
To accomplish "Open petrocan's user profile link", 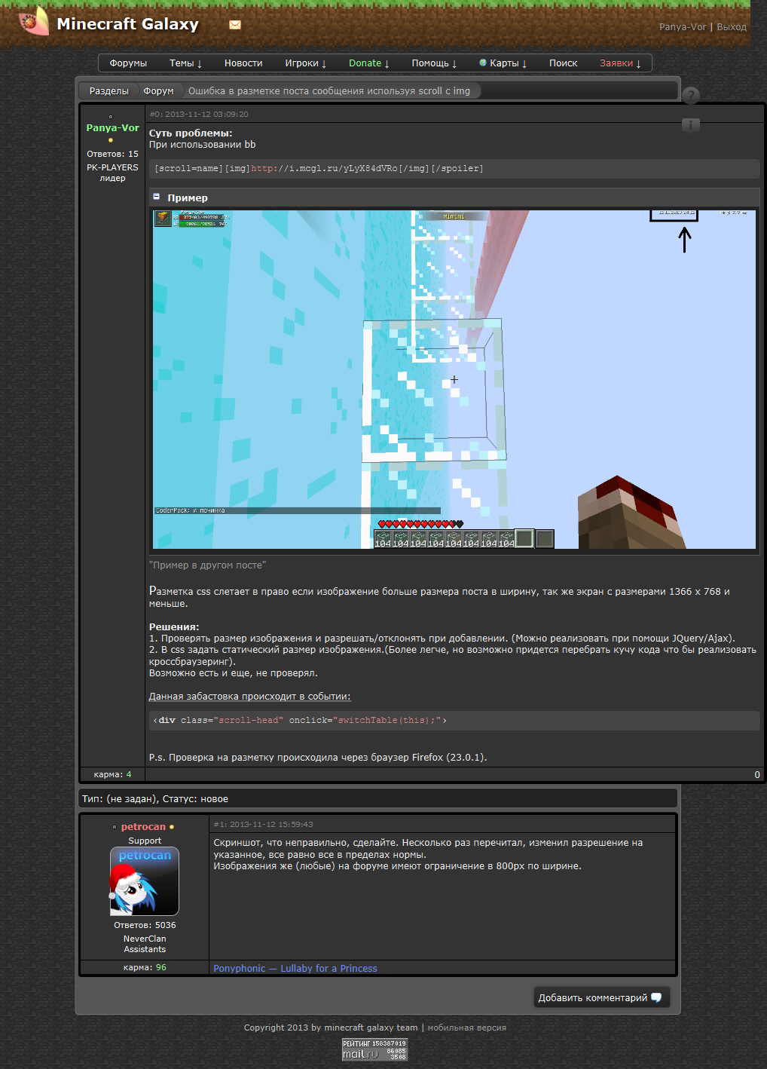I will (x=143, y=827).
